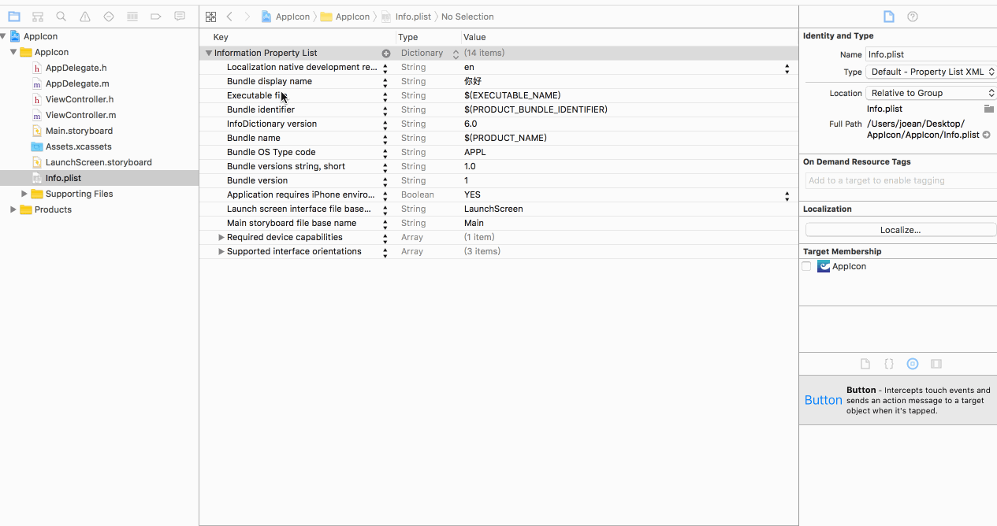Open key stepper for Bundle display name
This screenshot has width=997, height=526.
click(385, 82)
